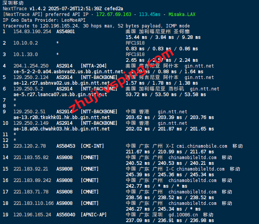Click the AS58453 number on hop 13

[x=66, y=146]
